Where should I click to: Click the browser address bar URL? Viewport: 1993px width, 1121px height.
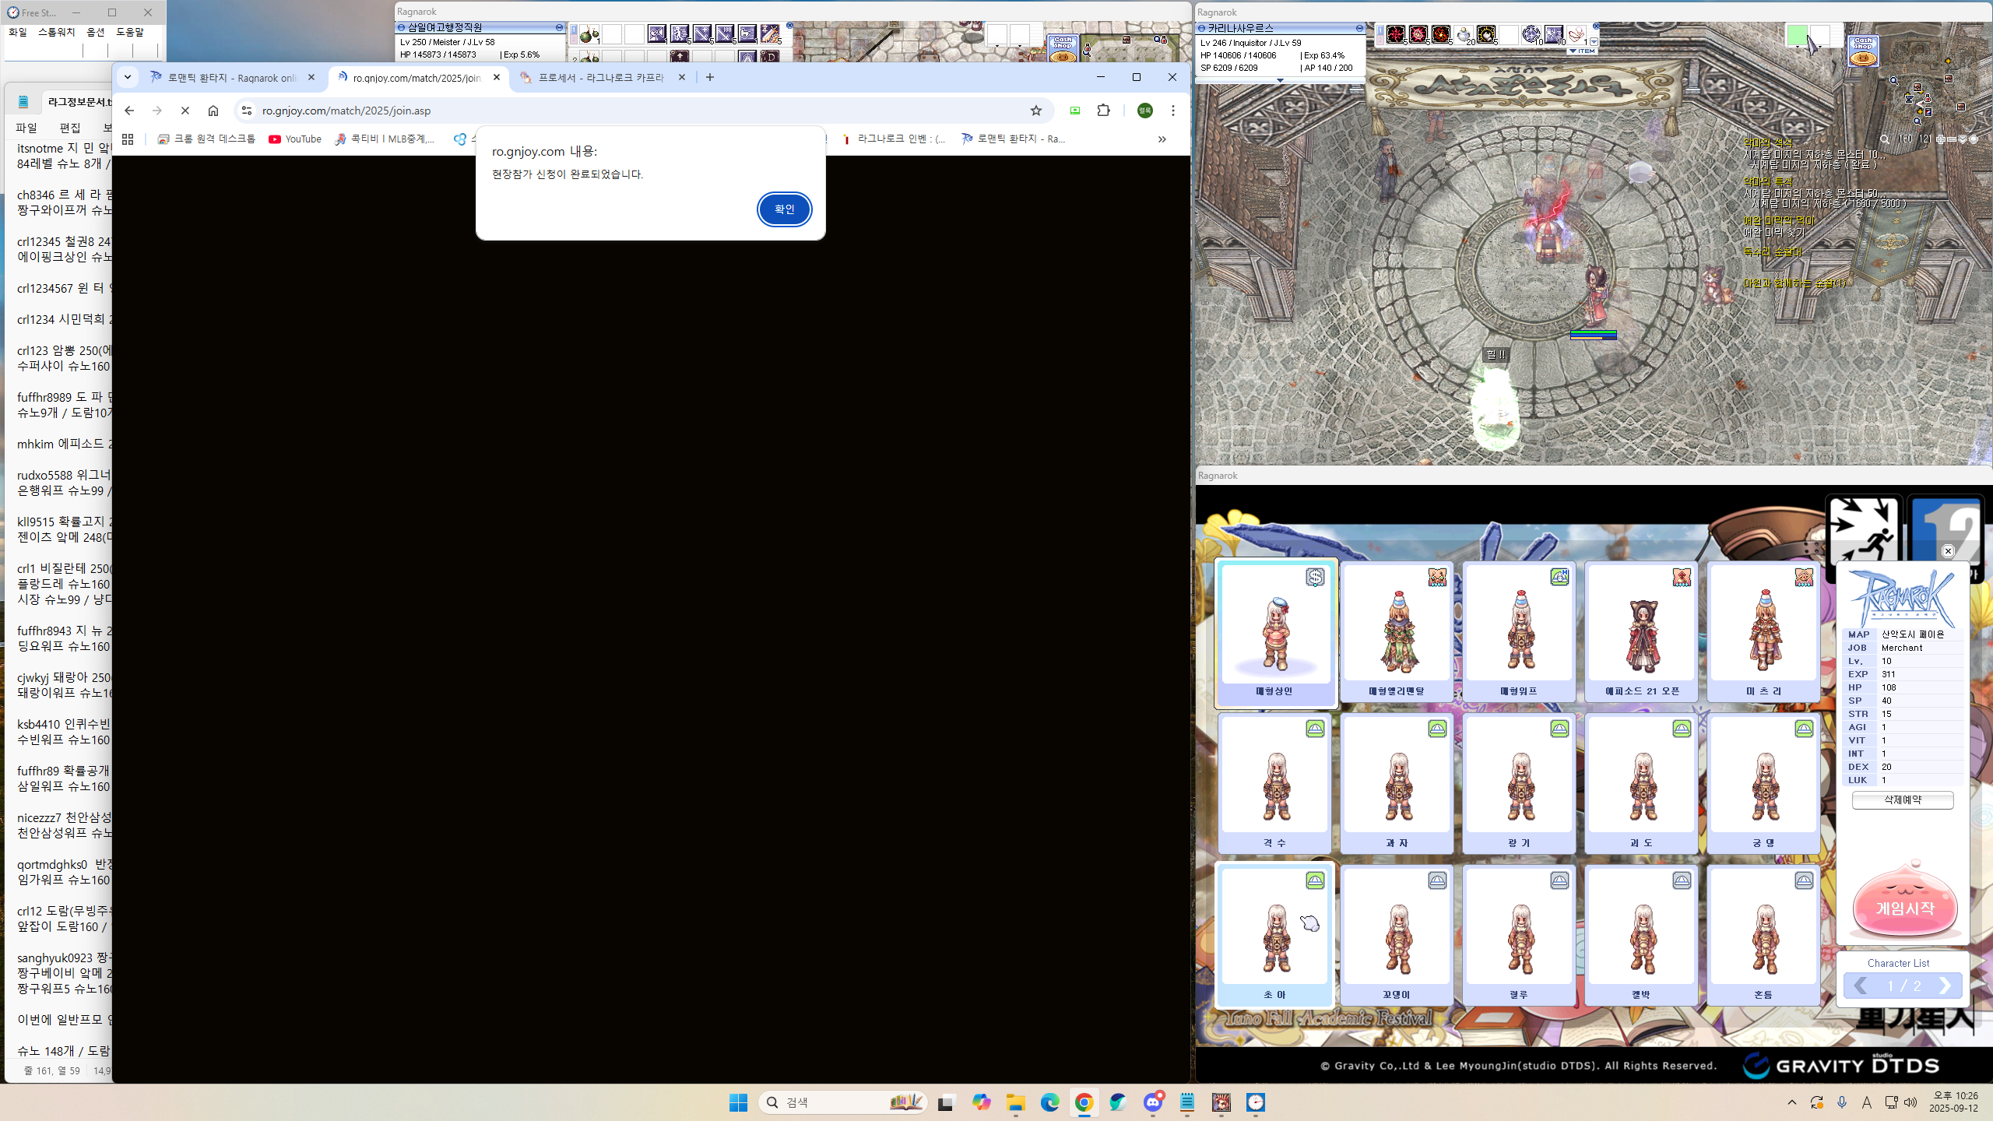click(346, 111)
